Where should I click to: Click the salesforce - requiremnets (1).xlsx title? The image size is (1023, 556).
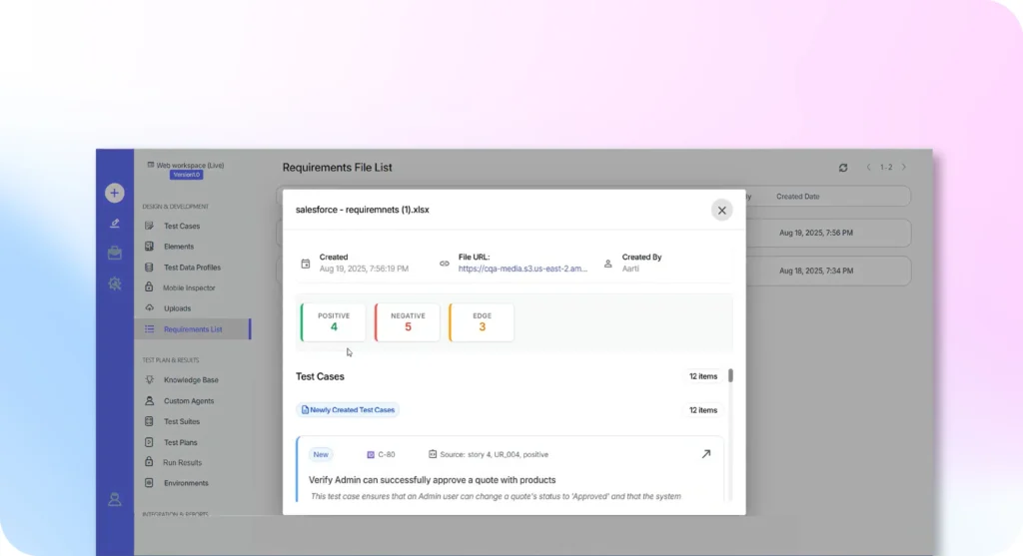pyautogui.click(x=362, y=210)
